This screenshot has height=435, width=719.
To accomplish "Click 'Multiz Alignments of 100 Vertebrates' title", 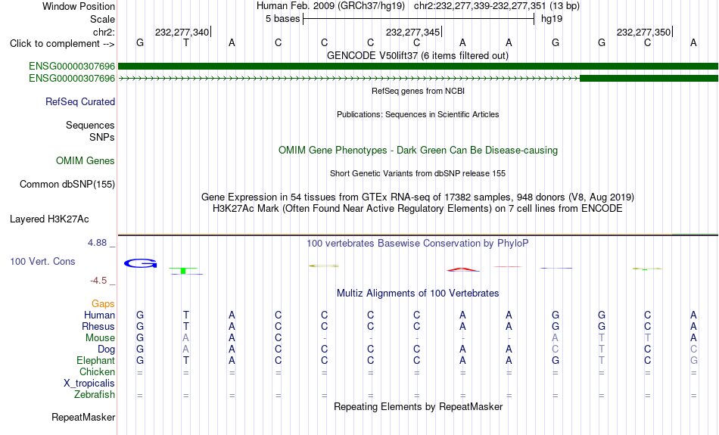I will [418, 294].
